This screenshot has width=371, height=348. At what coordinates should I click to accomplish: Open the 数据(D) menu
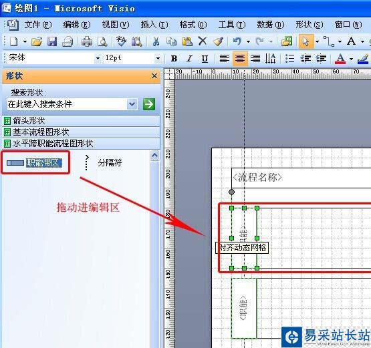271,25
